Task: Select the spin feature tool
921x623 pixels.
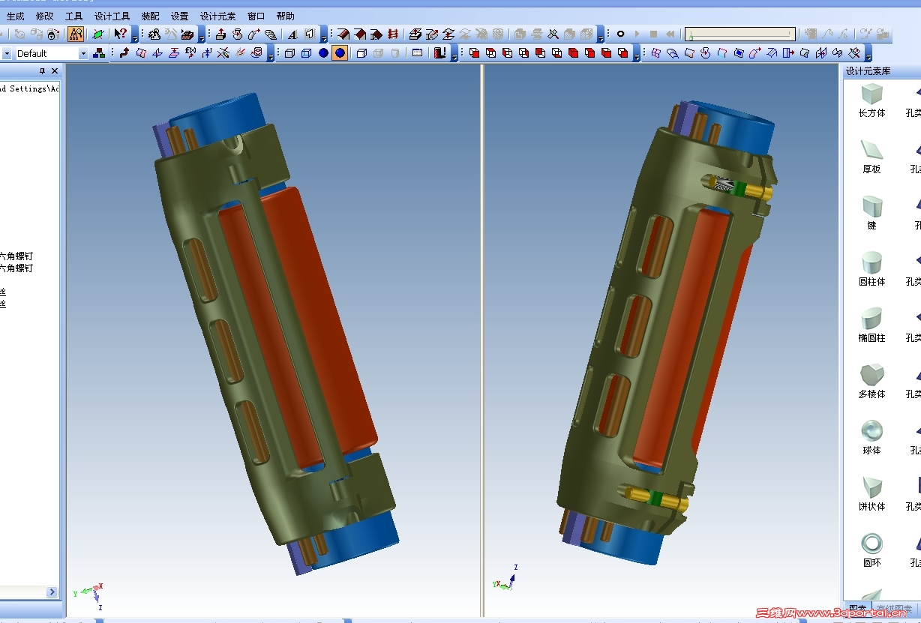Action: tap(237, 34)
